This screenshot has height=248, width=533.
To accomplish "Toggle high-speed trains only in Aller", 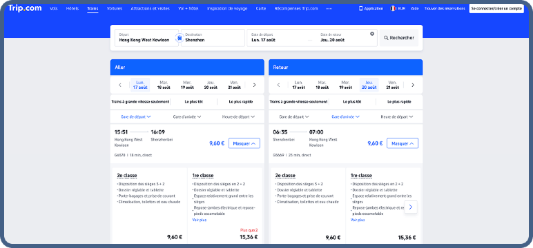I will [x=140, y=101].
